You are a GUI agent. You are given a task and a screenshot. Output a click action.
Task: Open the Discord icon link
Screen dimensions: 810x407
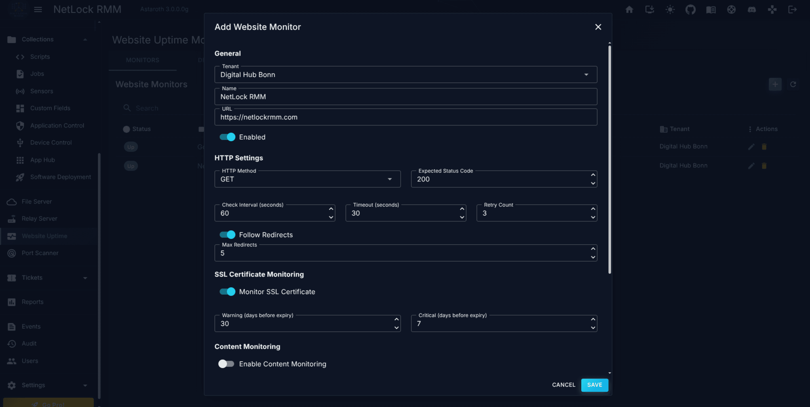point(752,9)
